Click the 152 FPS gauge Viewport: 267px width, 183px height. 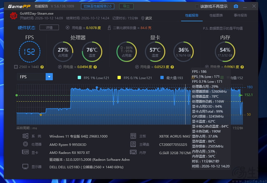pyautogui.click(x=30, y=52)
